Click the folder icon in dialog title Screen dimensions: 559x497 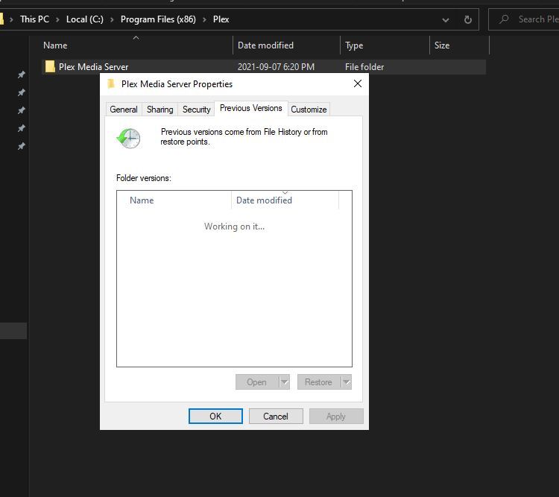click(x=111, y=83)
